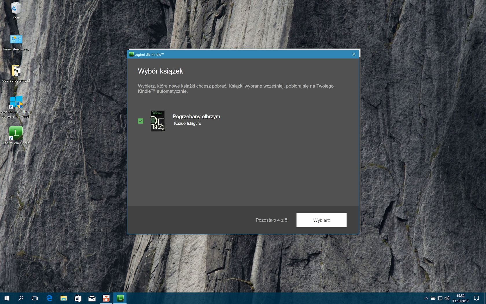Open the Action Center notifications icon
This screenshot has height=304, width=486.
click(x=476, y=298)
